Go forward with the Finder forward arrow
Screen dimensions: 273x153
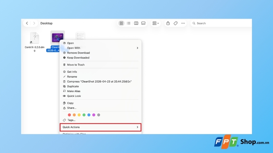(34, 23)
